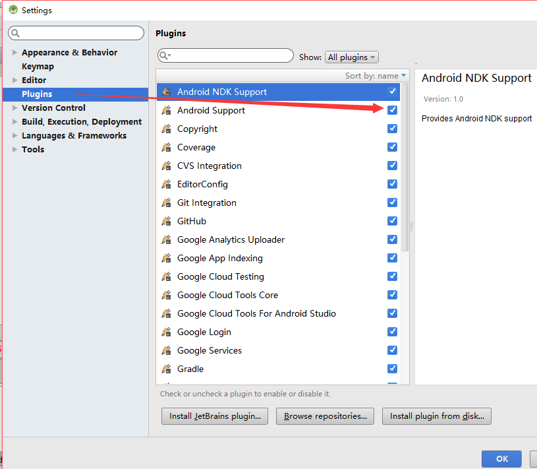Click the Android Studio logo in title bar
Viewport: 537px width, 469px height.
pos(13,10)
